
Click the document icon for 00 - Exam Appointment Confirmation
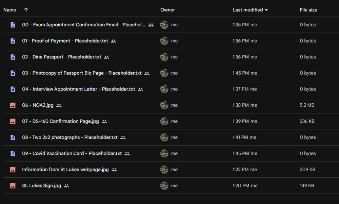pyautogui.click(x=13, y=25)
